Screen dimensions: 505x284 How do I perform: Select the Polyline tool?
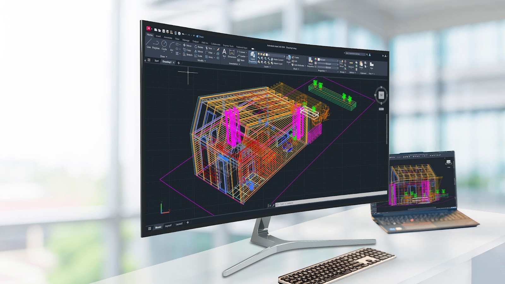click(156, 45)
